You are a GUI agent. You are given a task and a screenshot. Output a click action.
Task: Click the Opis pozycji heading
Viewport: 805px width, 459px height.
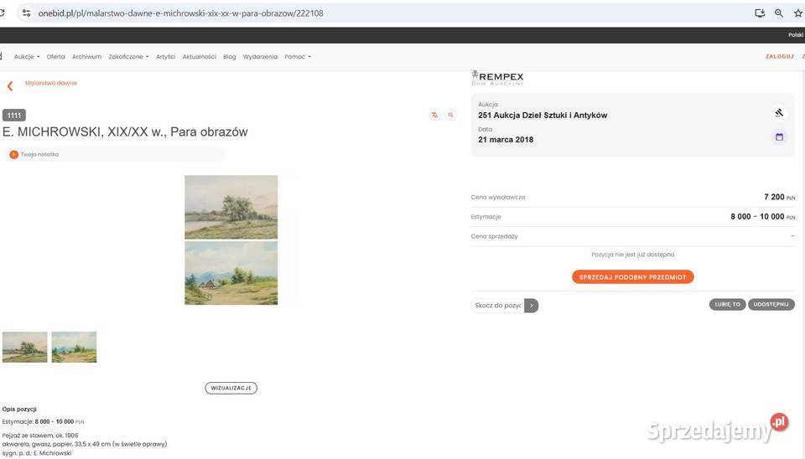19,410
